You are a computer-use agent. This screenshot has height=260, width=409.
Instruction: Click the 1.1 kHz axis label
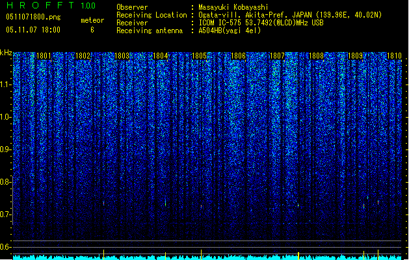tap(5, 84)
